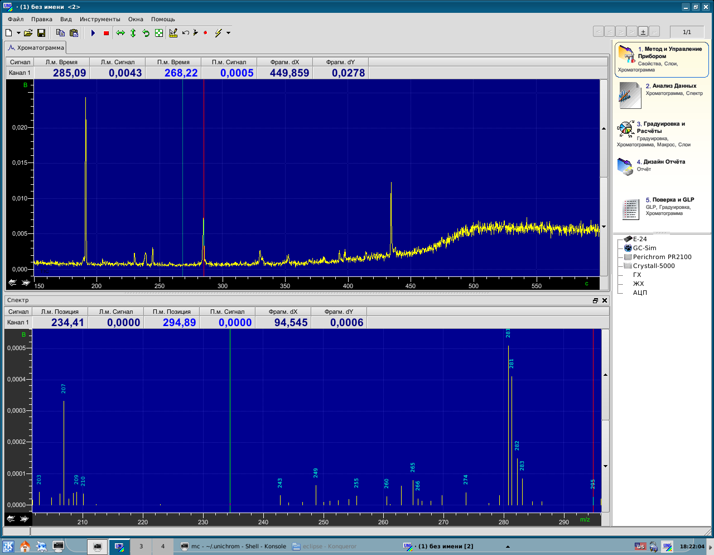714x555 pixels.
Task: Open a file with the folder icon
Action: click(x=28, y=33)
